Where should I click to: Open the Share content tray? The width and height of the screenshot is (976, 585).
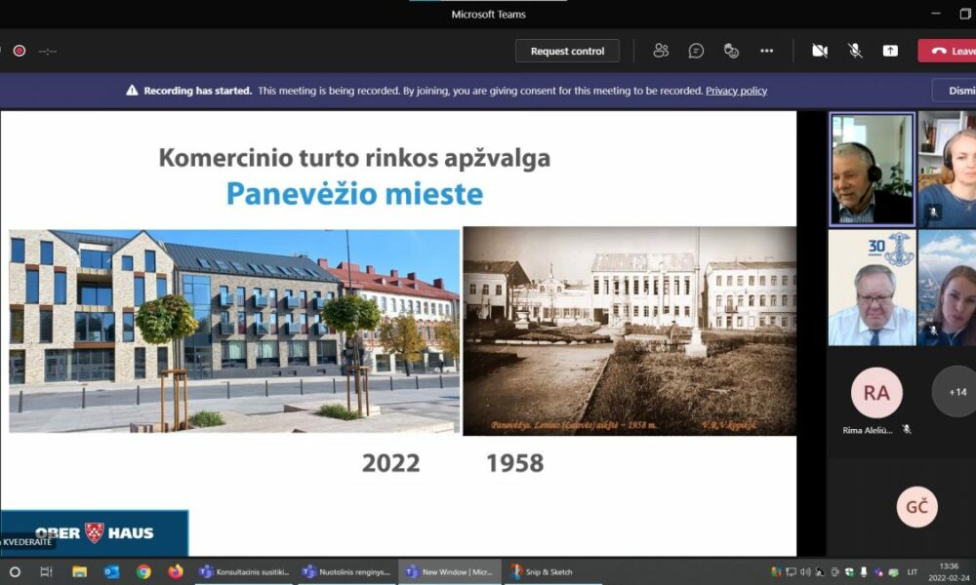[x=890, y=51]
